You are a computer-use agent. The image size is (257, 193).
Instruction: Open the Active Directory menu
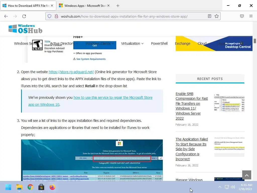64,43
